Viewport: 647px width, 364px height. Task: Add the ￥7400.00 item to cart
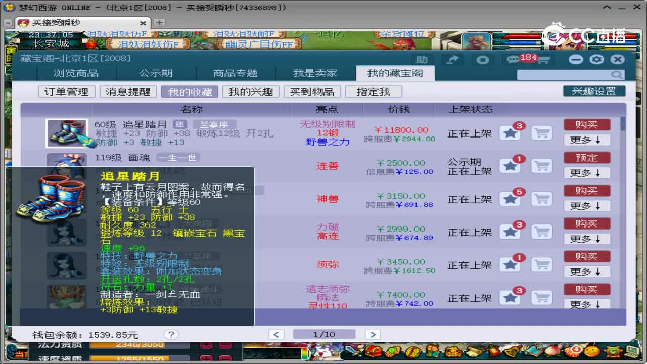[x=542, y=297]
